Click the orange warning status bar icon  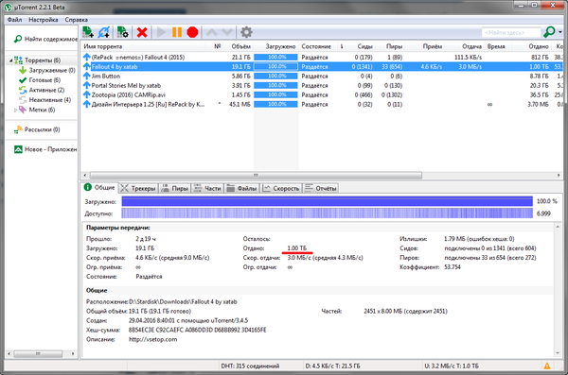pyautogui.click(x=547, y=366)
